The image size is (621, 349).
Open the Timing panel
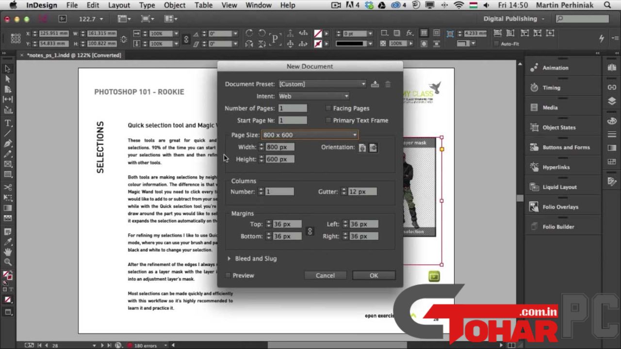(551, 88)
